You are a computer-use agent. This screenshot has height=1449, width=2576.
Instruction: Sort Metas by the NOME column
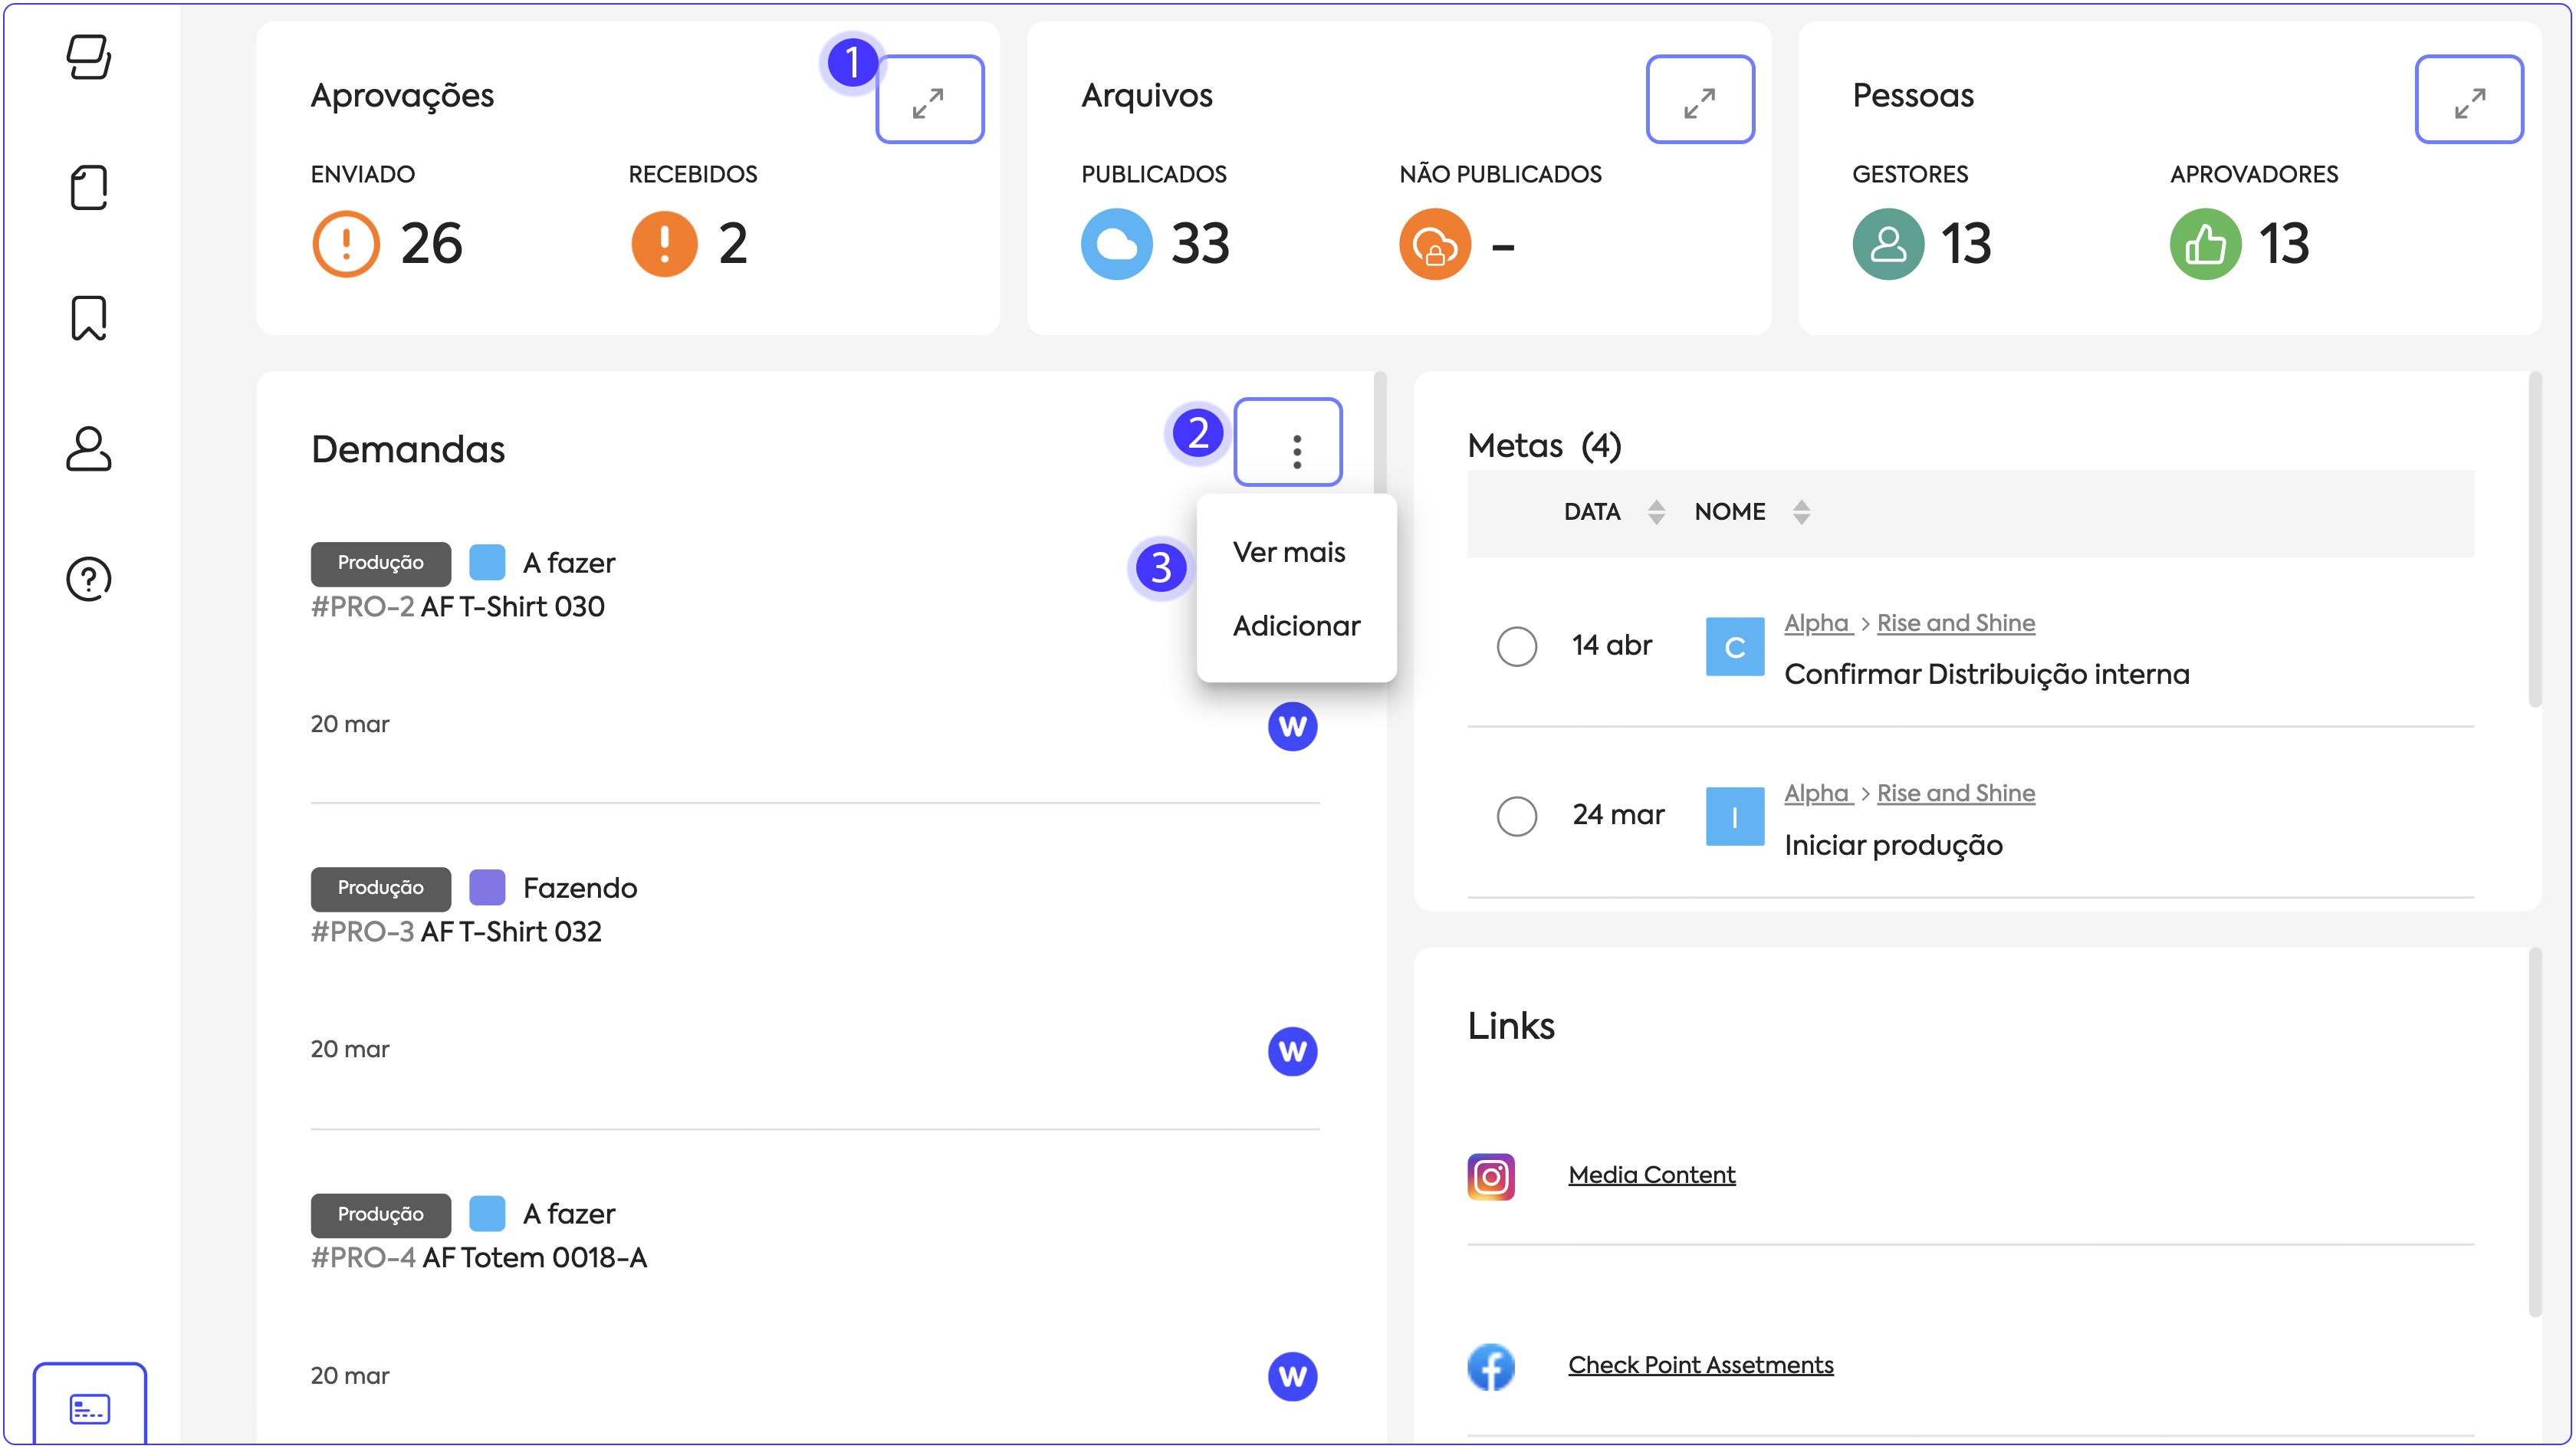pyautogui.click(x=1801, y=512)
